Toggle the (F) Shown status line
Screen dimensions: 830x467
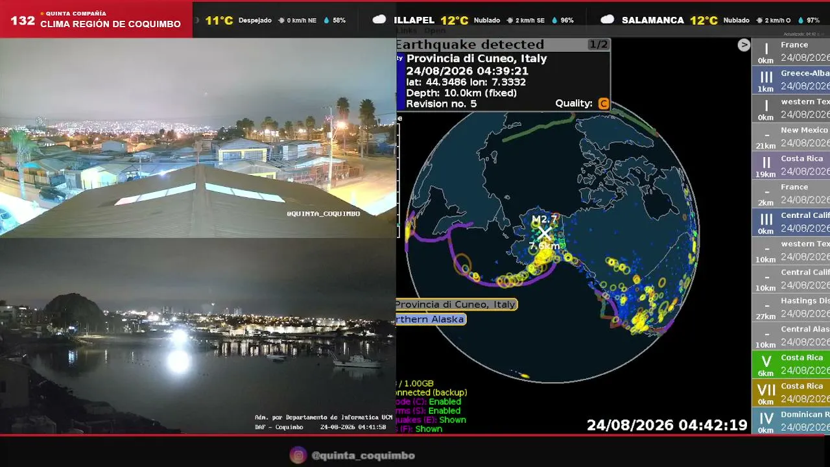point(420,429)
